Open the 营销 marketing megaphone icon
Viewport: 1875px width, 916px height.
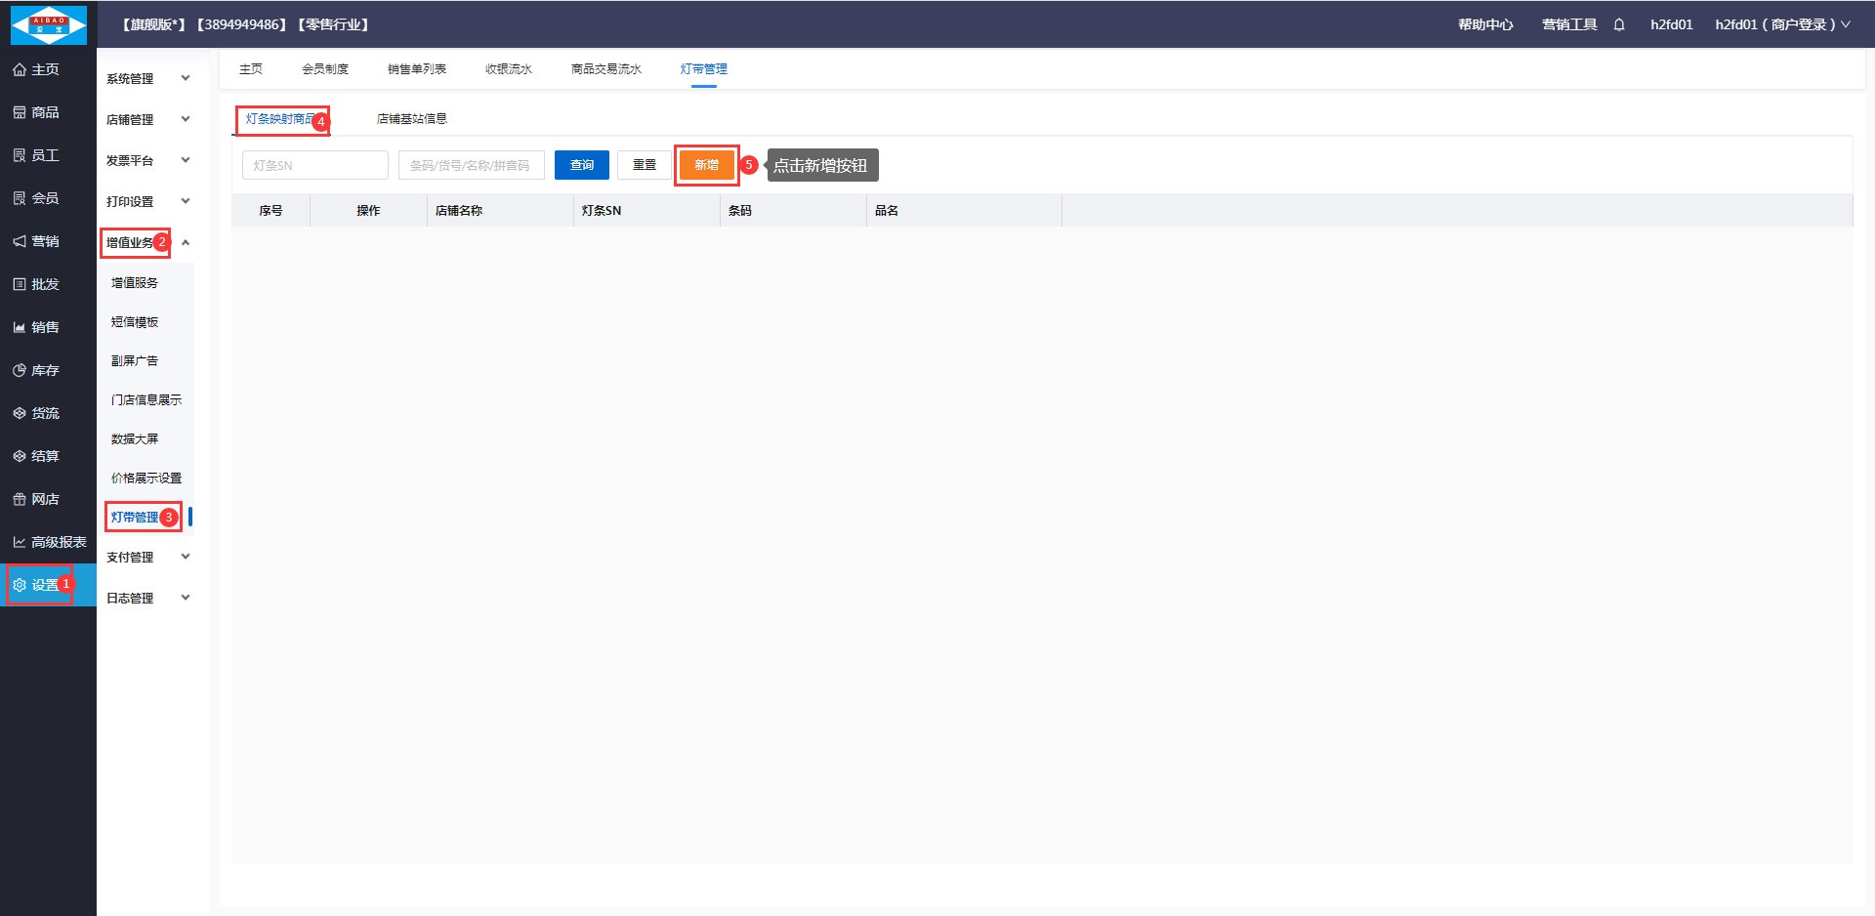pos(20,242)
